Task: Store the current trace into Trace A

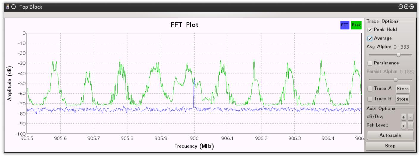Action: click(402, 89)
